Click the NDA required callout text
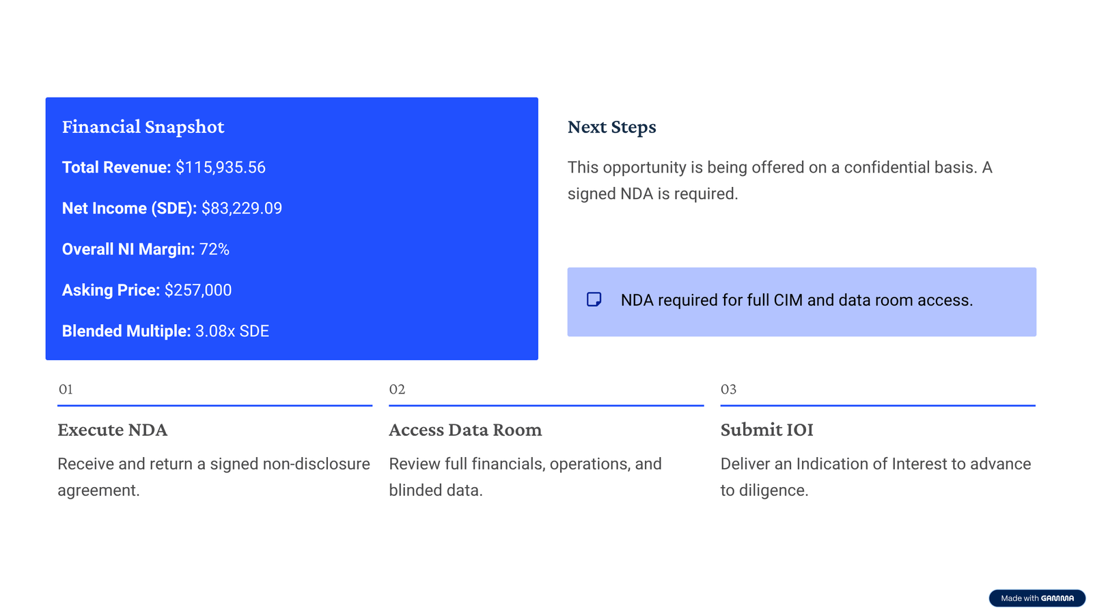The height and width of the screenshot is (614, 1093). coord(797,300)
